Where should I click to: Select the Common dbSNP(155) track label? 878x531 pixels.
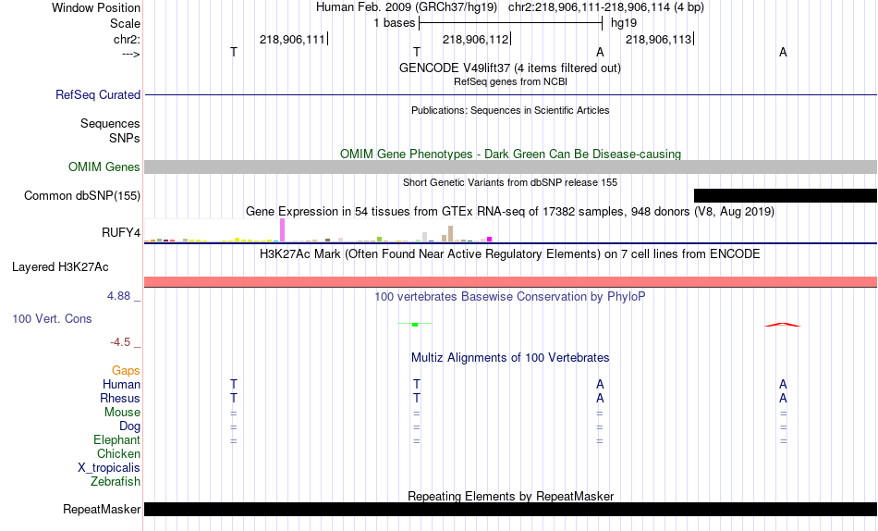pyautogui.click(x=82, y=196)
